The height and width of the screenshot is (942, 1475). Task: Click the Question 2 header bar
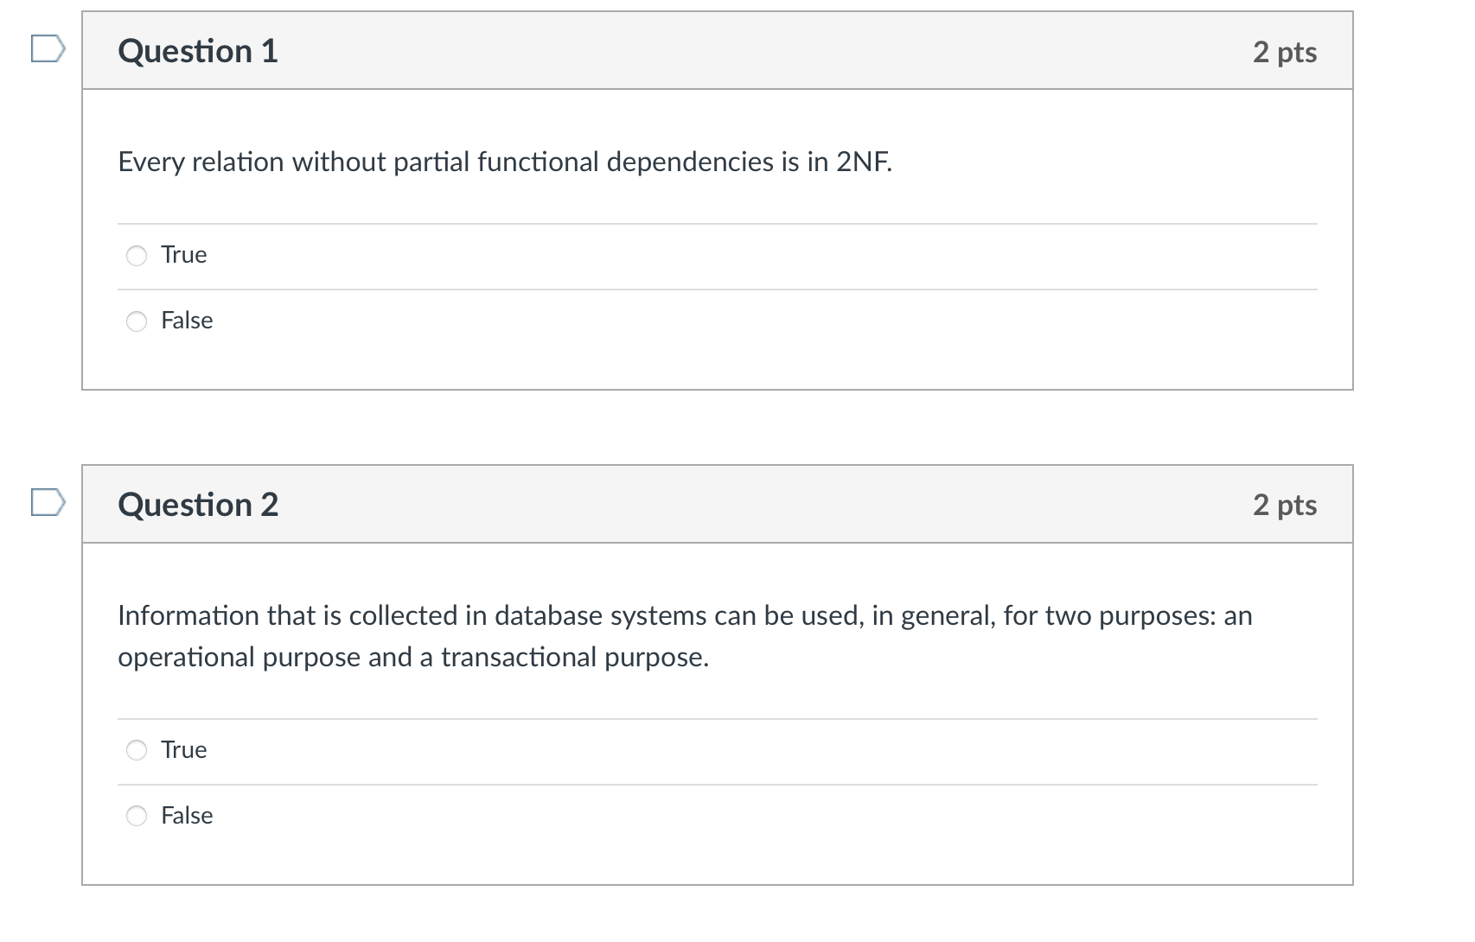(718, 504)
